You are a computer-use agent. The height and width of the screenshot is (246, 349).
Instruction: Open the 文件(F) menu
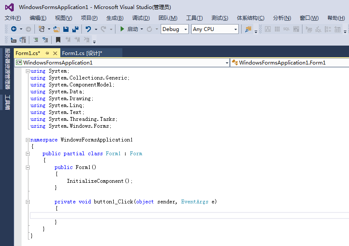pyautogui.click(x=12, y=18)
